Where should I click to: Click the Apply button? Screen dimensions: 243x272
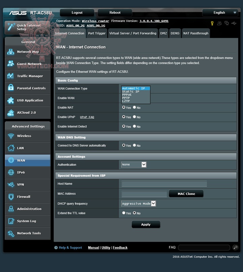(146, 225)
